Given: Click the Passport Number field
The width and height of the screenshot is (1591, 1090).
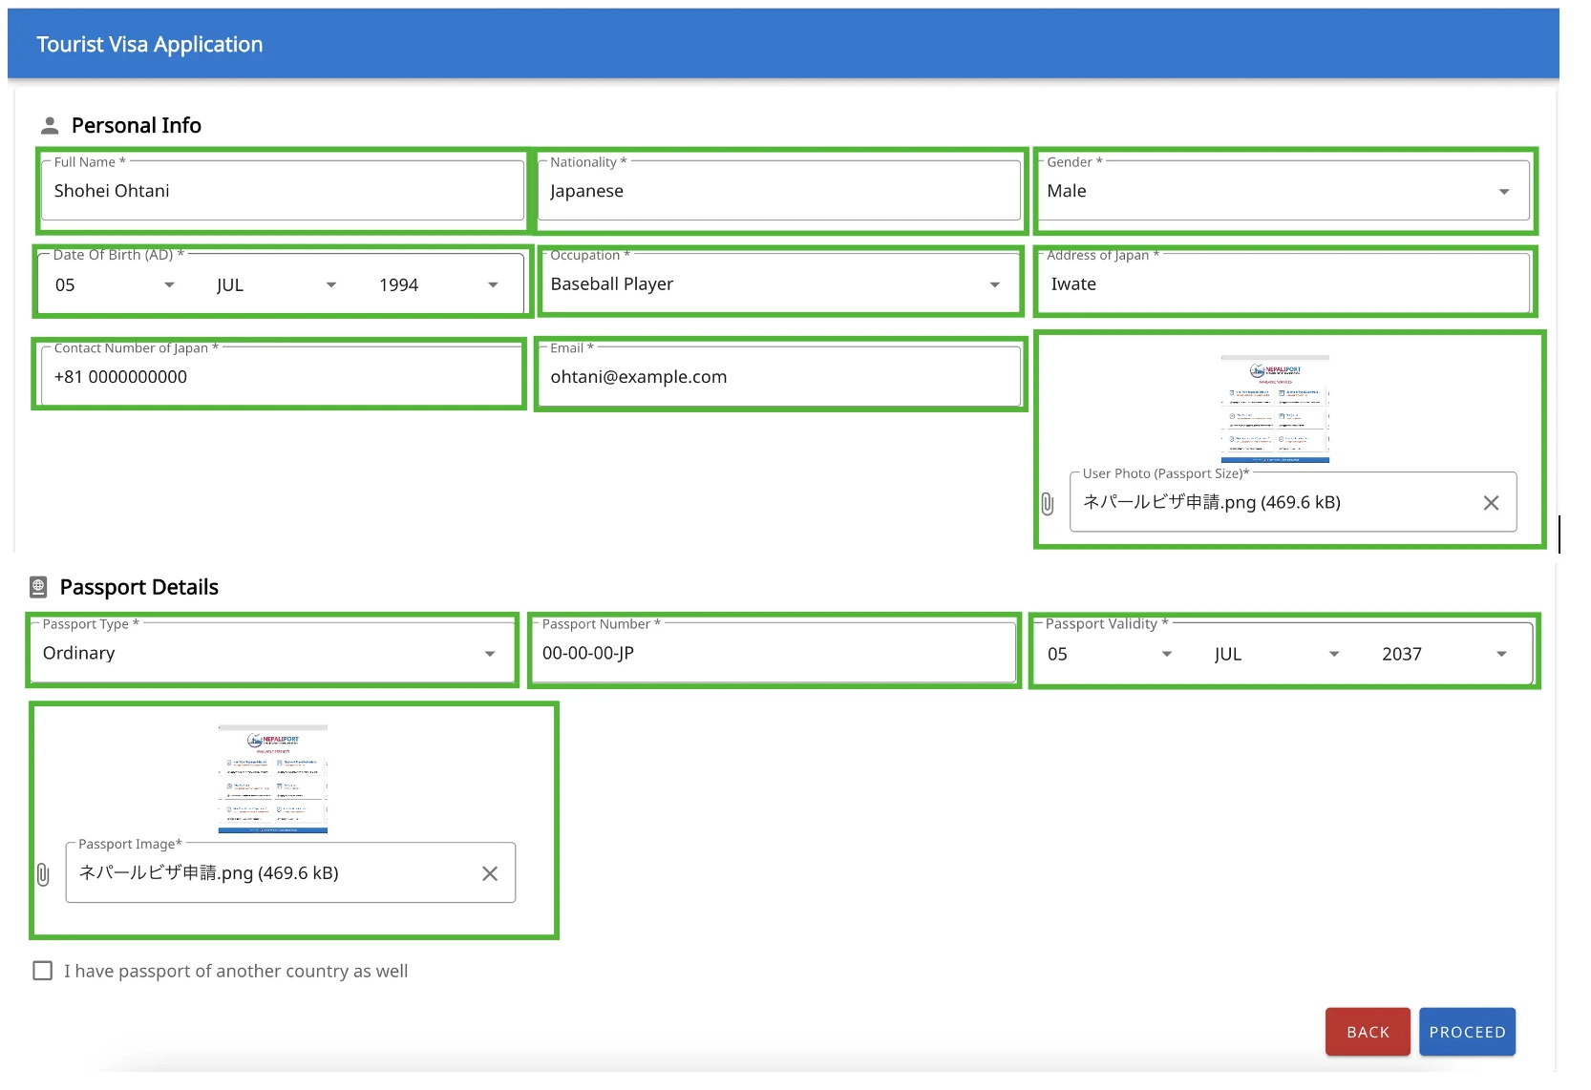Looking at the screenshot, I should pos(773,654).
